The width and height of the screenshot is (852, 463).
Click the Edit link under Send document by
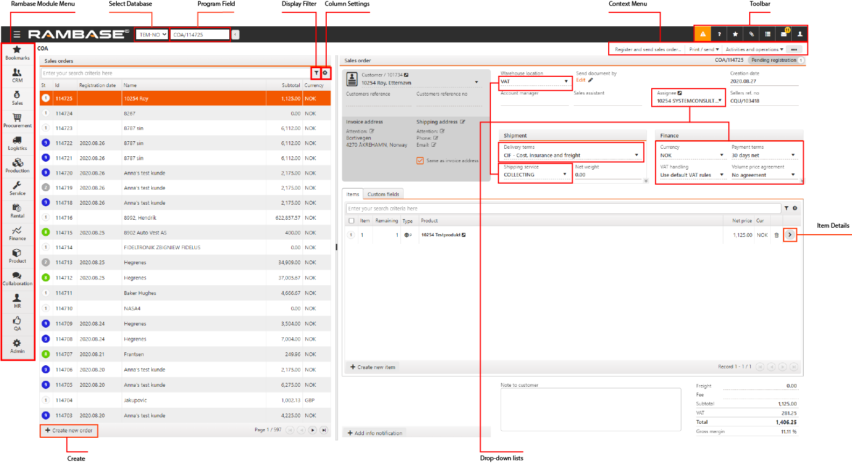(581, 80)
